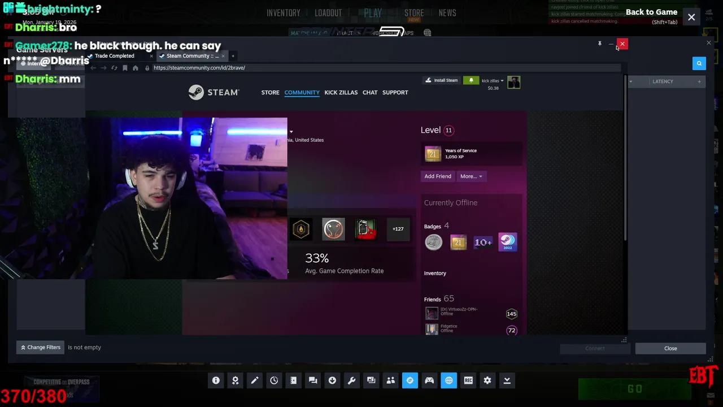Click the Ember achievement icon

coord(301,229)
